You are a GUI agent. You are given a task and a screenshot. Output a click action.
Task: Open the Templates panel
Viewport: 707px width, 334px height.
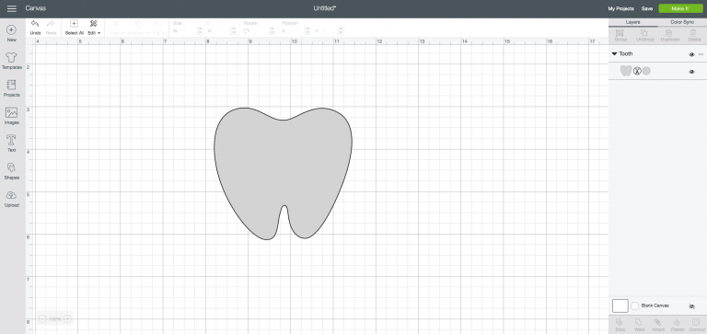click(12, 61)
